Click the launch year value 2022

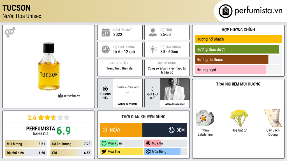click(118, 34)
